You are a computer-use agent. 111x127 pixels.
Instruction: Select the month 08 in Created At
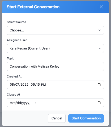(12, 85)
